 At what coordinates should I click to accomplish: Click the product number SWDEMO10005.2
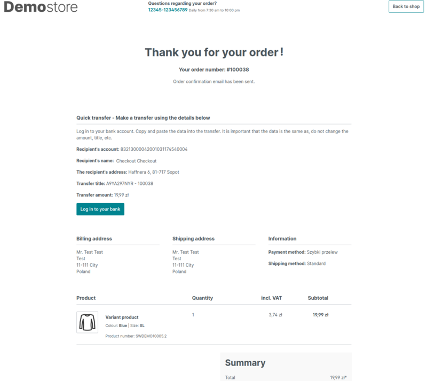[151, 336]
